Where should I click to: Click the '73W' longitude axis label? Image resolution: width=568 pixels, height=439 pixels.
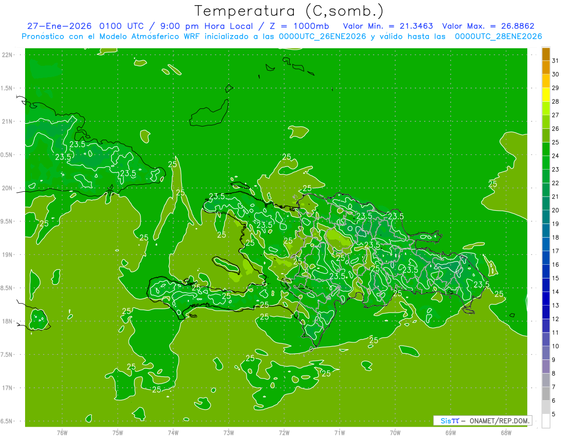point(229,433)
